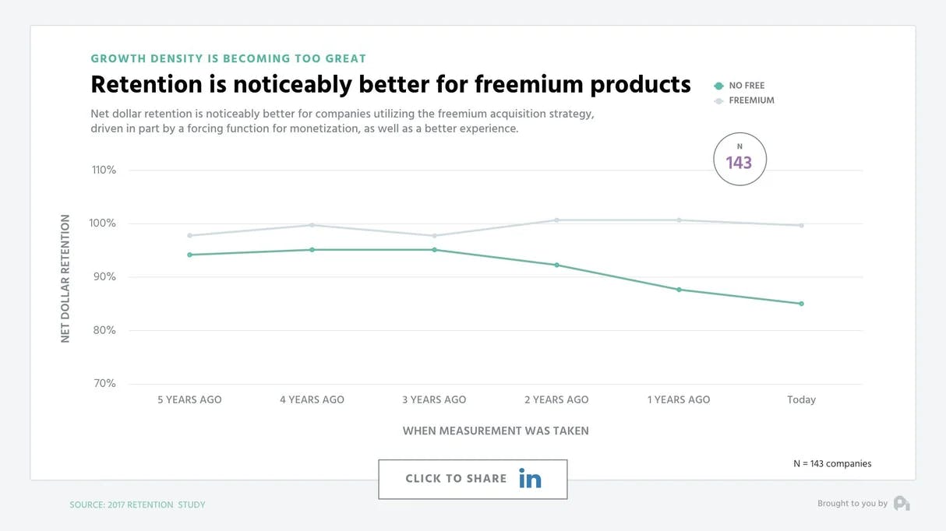
Task: Click No Free point at 1 YEARS AGO
Action: 679,290
